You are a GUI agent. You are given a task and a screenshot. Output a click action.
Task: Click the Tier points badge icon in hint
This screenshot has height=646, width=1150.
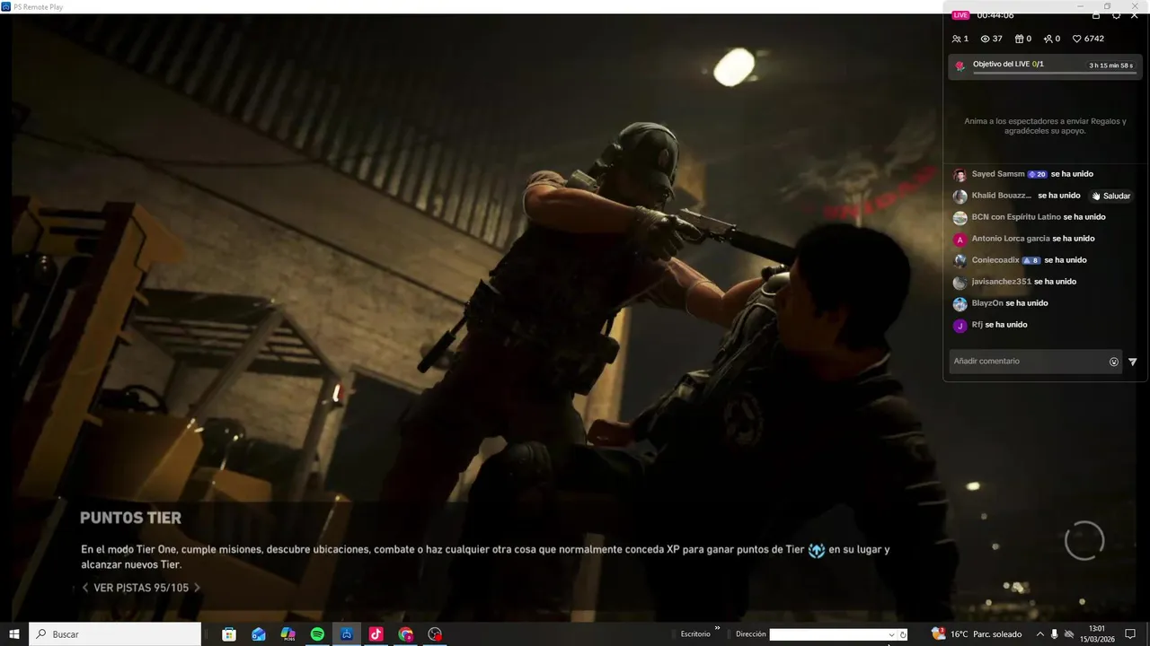pos(817,550)
